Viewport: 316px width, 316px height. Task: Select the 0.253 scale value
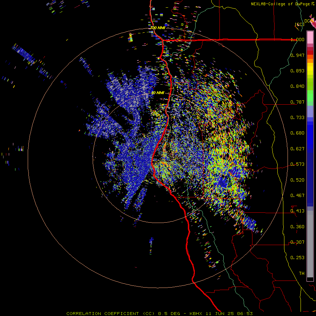click(x=297, y=258)
